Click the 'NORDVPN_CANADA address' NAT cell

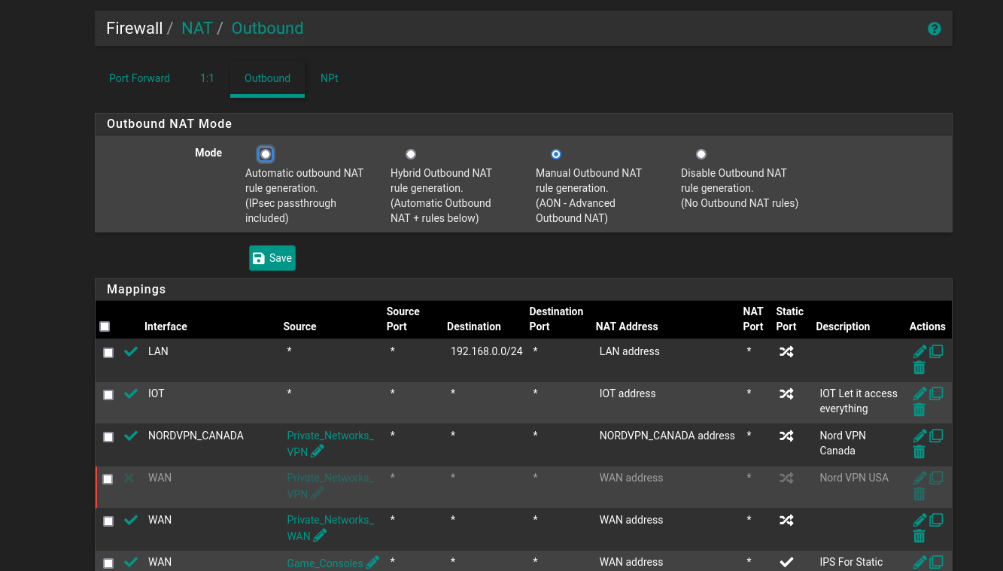[667, 436]
